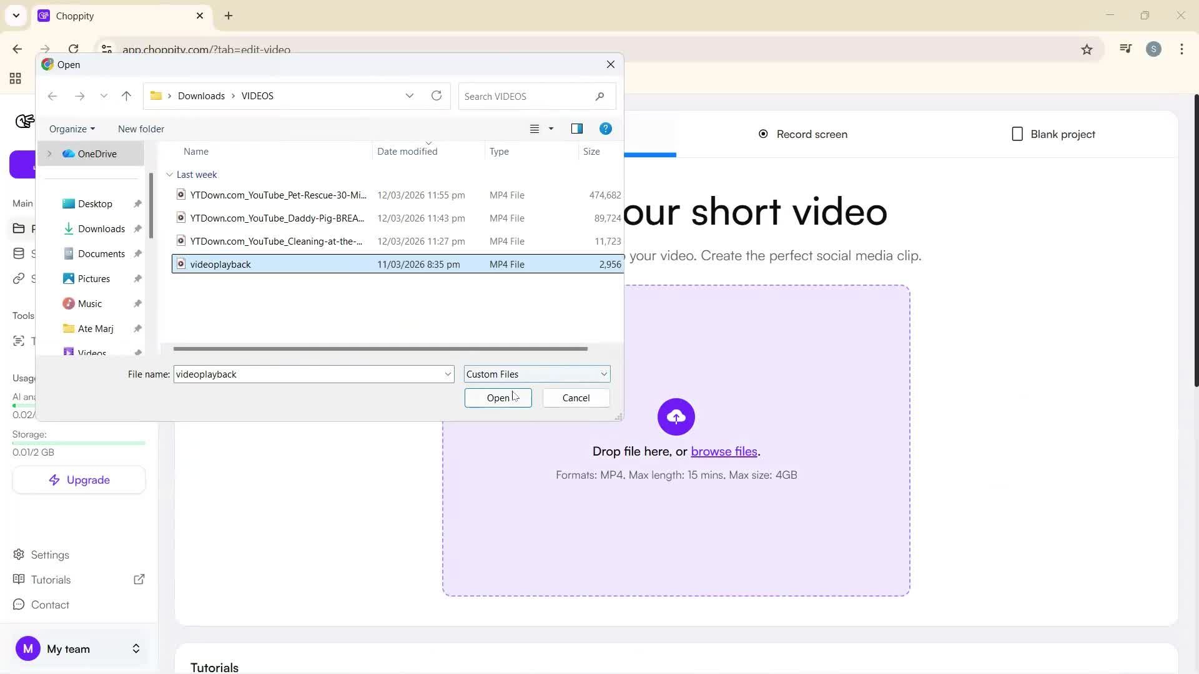Collapse the Last week group
The height and width of the screenshot is (674, 1199).
(x=169, y=174)
